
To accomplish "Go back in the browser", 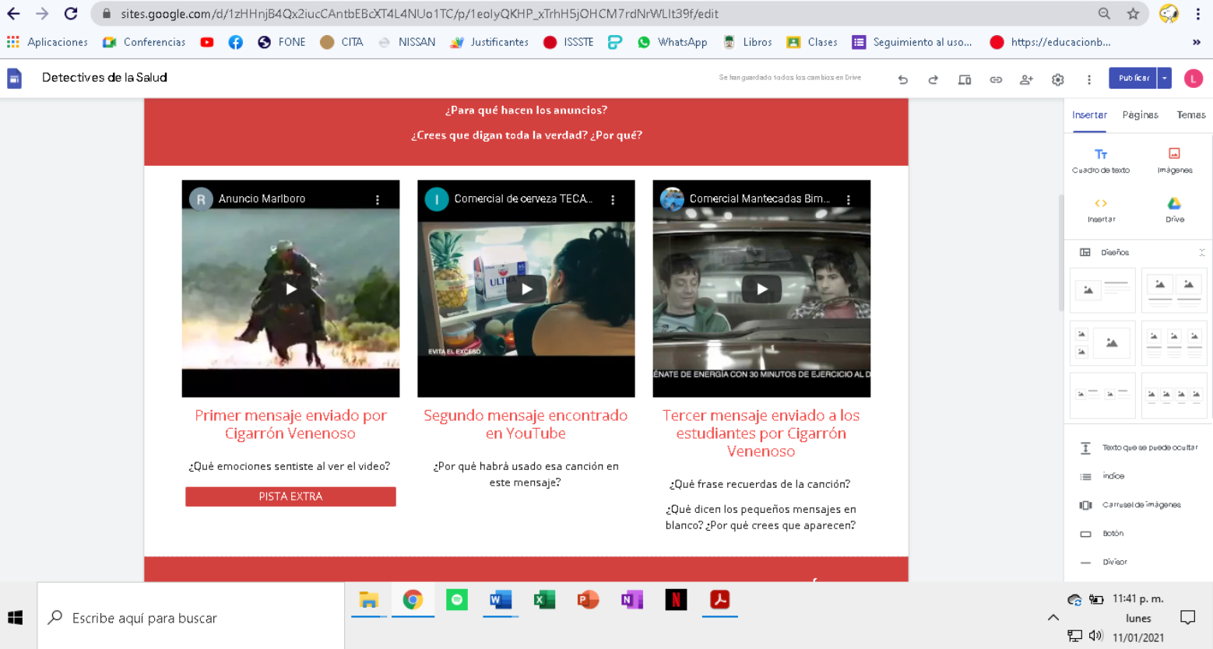I will coord(13,13).
